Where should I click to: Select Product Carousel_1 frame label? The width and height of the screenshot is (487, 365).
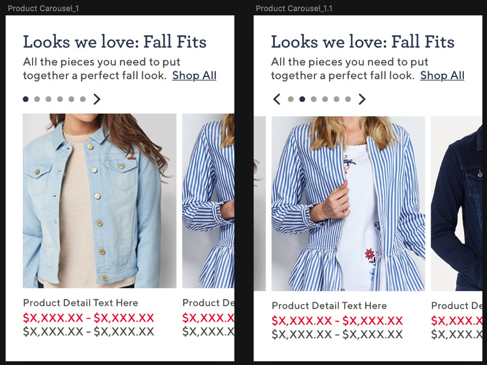click(x=43, y=8)
